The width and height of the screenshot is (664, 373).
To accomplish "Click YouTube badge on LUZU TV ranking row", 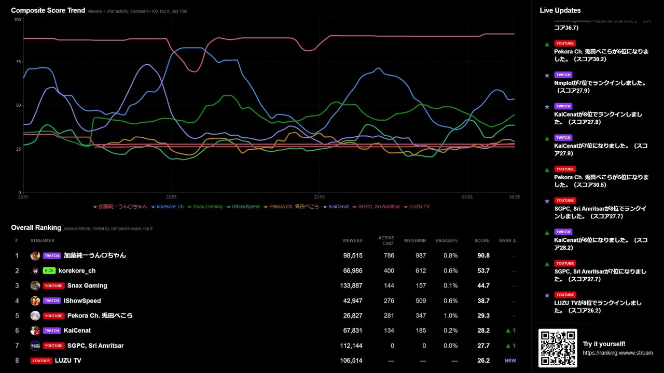I will tap(41, 361).
